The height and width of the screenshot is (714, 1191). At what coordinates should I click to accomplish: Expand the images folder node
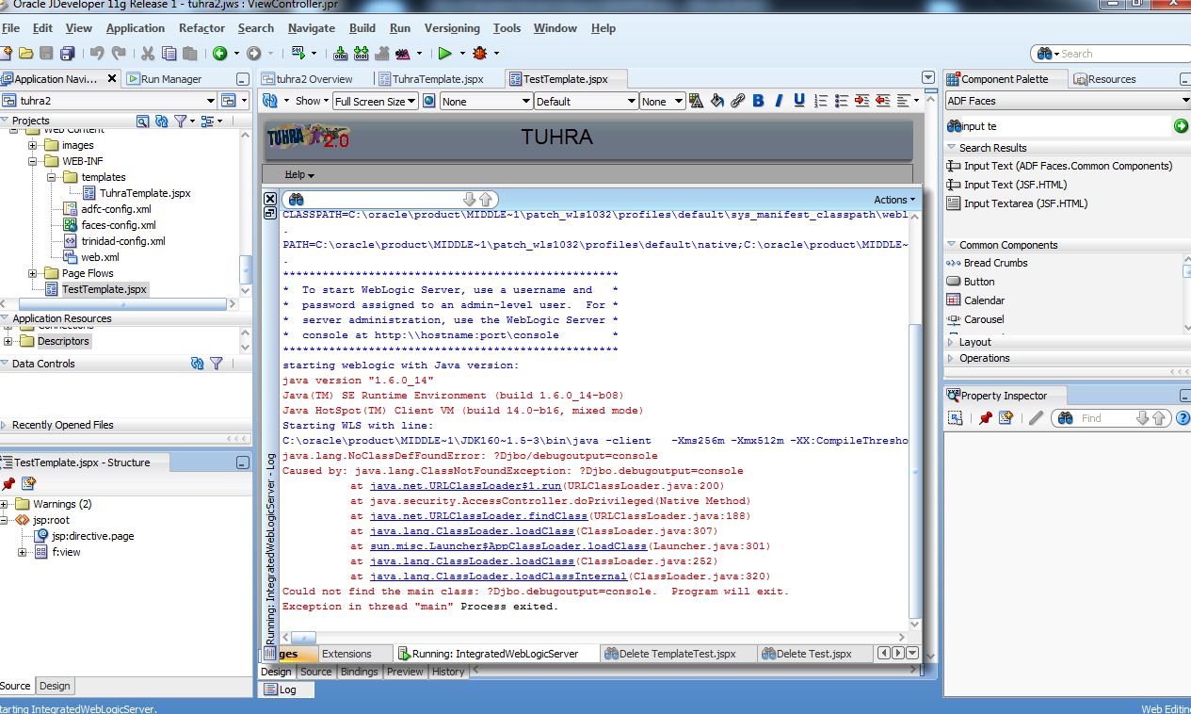pos(33,145)
